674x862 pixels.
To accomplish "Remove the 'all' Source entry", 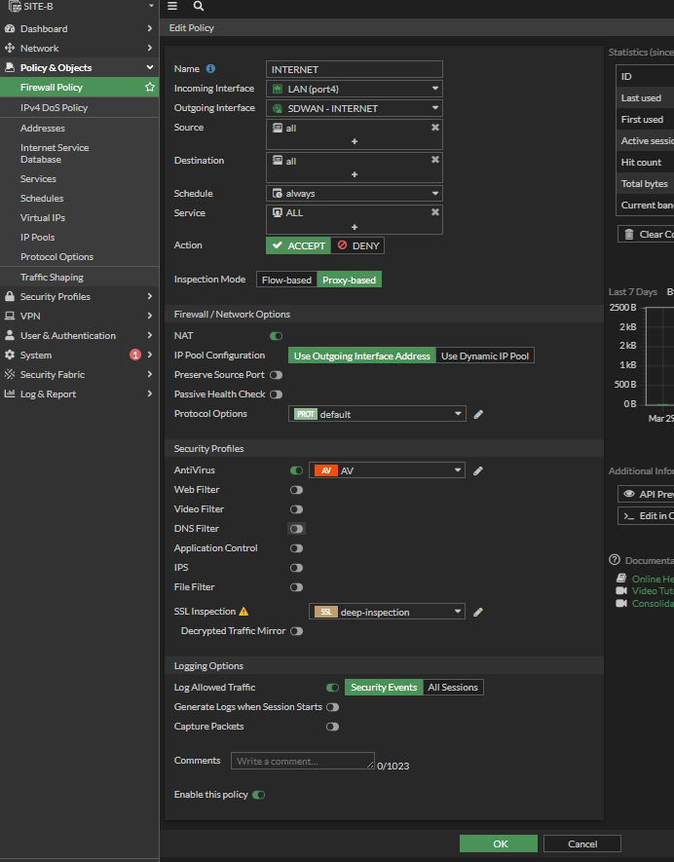I will tap(434, 128).
